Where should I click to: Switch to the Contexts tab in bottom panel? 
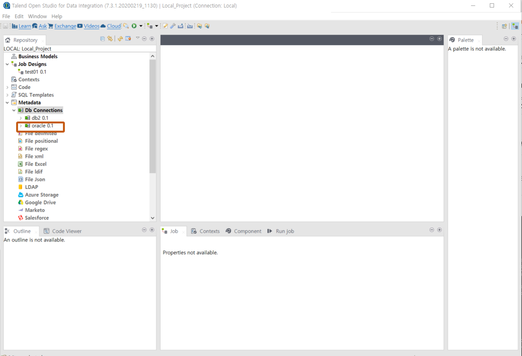click(x=205, y=231)
